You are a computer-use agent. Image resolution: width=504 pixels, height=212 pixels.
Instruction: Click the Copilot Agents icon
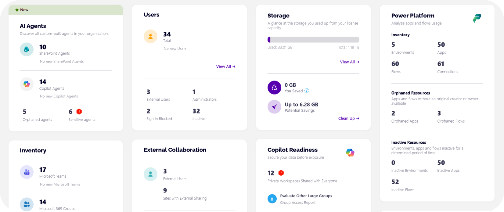click(x=27, y=84)
